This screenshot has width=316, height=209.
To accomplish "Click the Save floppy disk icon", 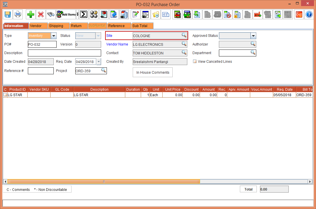I will [x=7, y=14].
